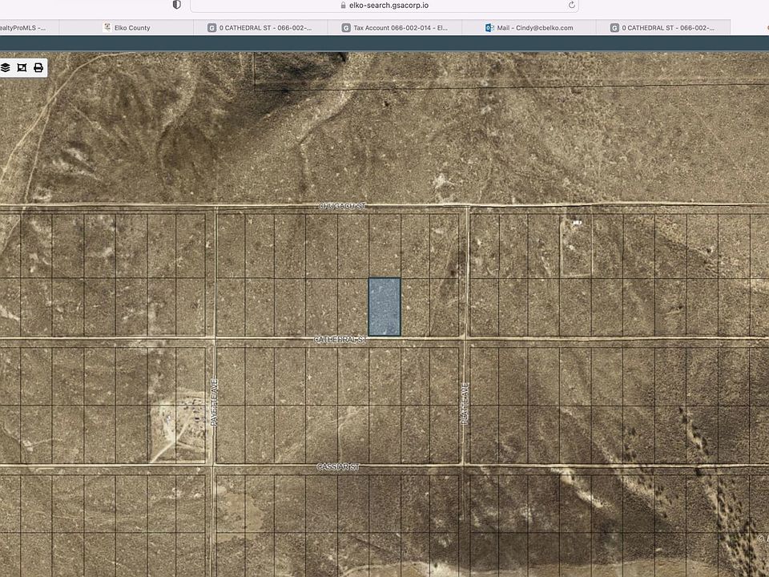Focus the elko-search.gsacorp.io address field

pyautogui.click(x=384, y=6)
